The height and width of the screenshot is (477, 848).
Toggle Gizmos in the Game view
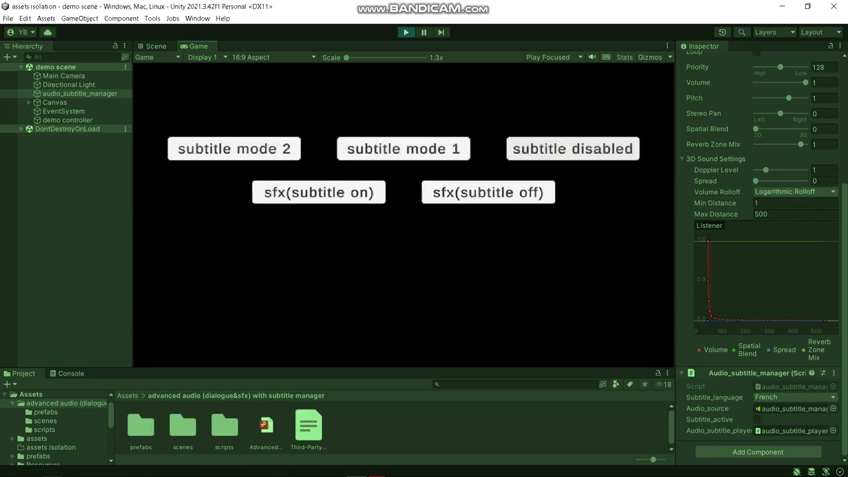click(x=650, y=57)
